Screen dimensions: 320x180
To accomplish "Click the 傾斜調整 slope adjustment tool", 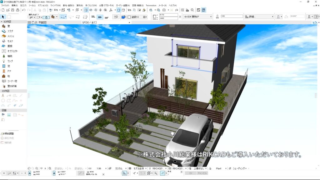I will [7, 134].
